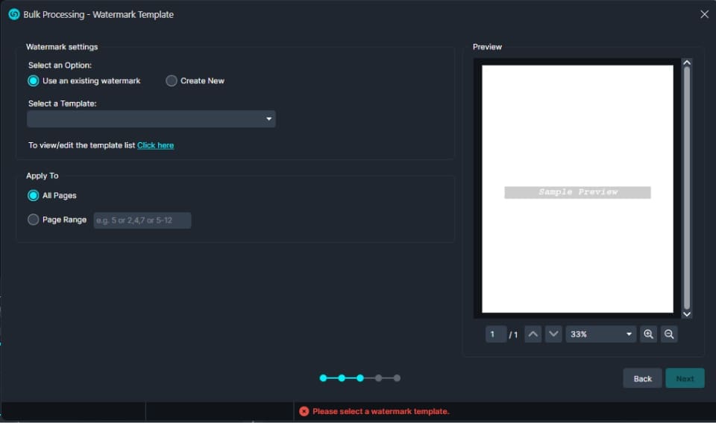The image size is (716, 423).
Task: Open the Select a Template dropdown
Action: 151,119
